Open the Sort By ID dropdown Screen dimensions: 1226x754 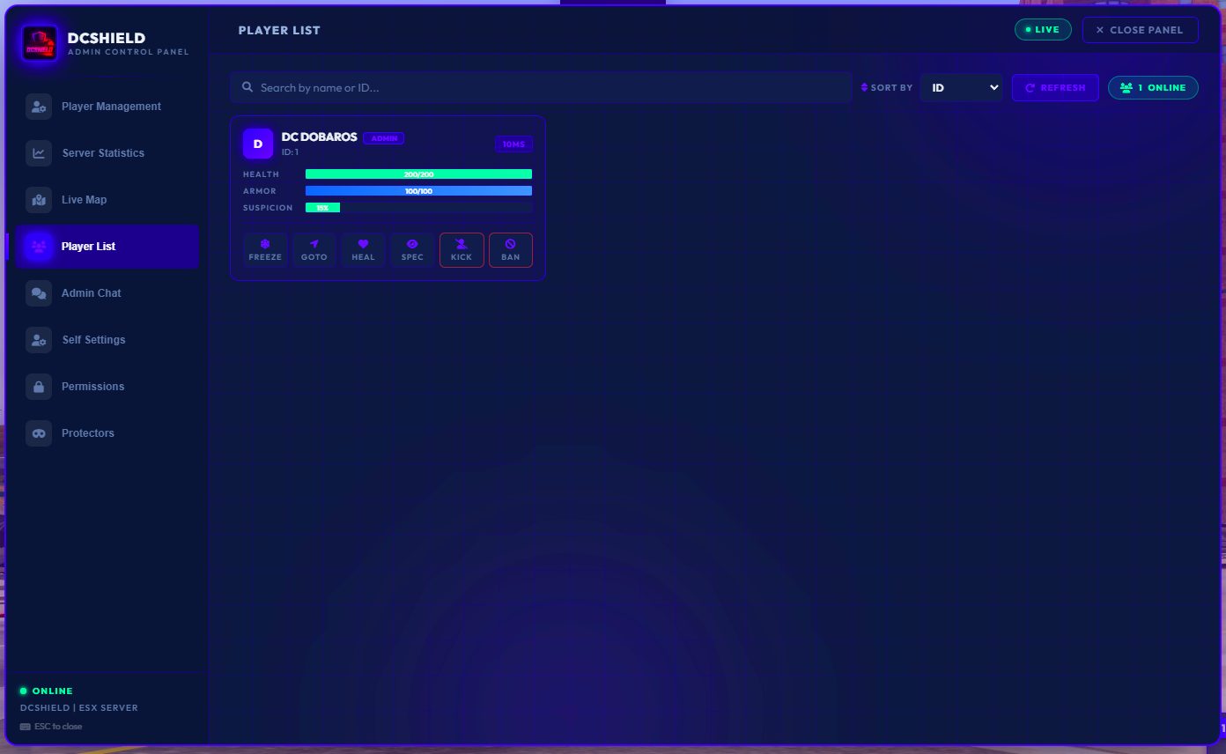point(962,87)
